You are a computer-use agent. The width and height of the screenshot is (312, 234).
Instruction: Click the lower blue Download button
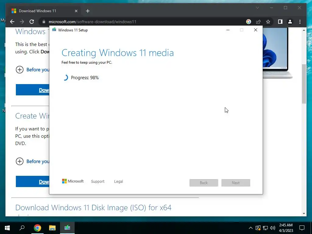coord(33,182)
